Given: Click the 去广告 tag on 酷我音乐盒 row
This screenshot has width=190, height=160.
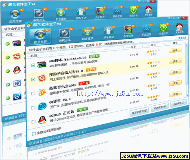Looking at the screenshot, I should [x=84, y=83].
